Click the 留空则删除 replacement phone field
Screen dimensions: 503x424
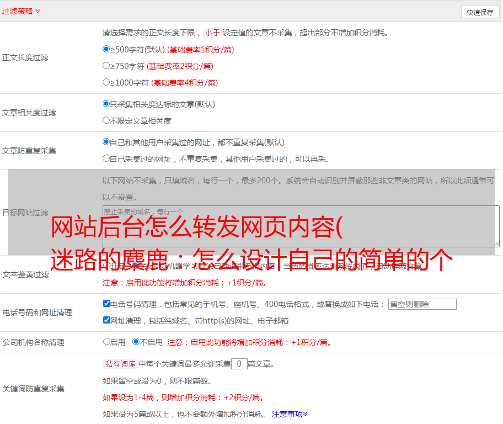422,304
